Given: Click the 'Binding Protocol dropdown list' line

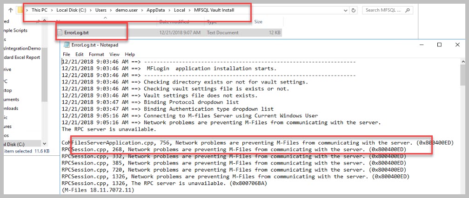Looking at the screenshot, I should click(151, 102).
